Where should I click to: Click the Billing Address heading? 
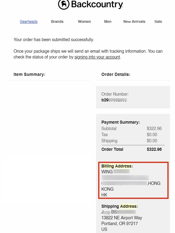pyautogui.click(x=117, y=166)
